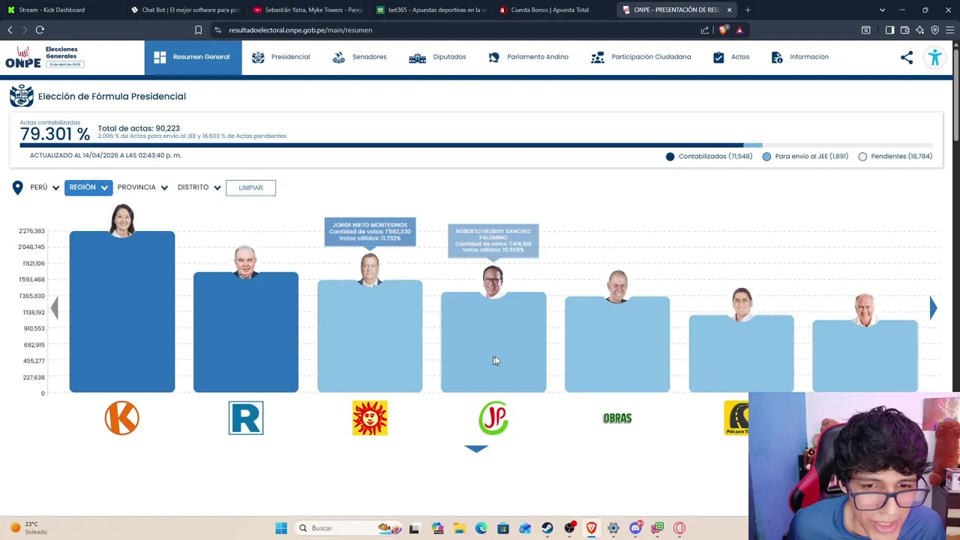
Task: Toggle the browser sidebar panel
Action: click(x=889, y=30)
